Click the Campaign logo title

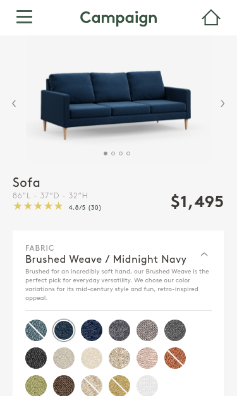point(119,18)
